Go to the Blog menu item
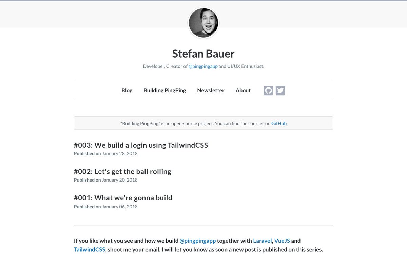This screenshot has width=407, height=254. tap(127, 90)
